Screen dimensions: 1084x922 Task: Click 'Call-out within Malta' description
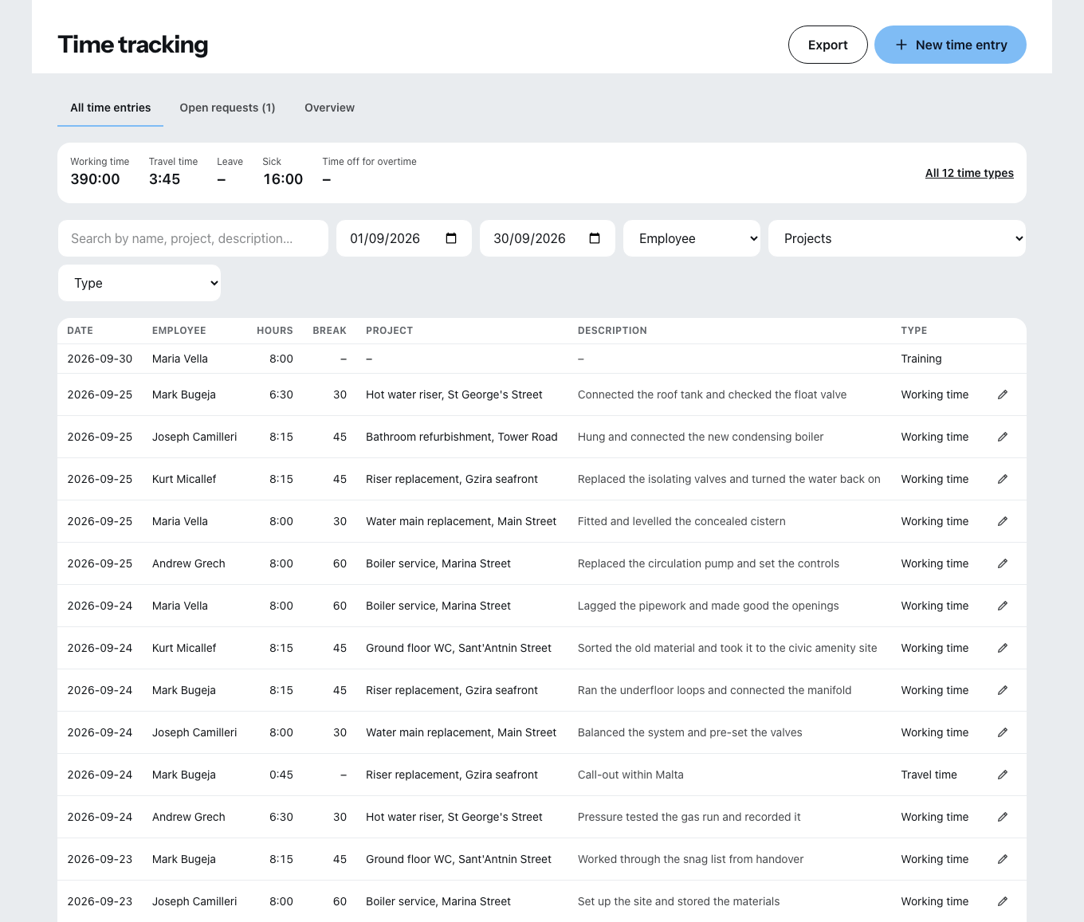click(630, 775)
